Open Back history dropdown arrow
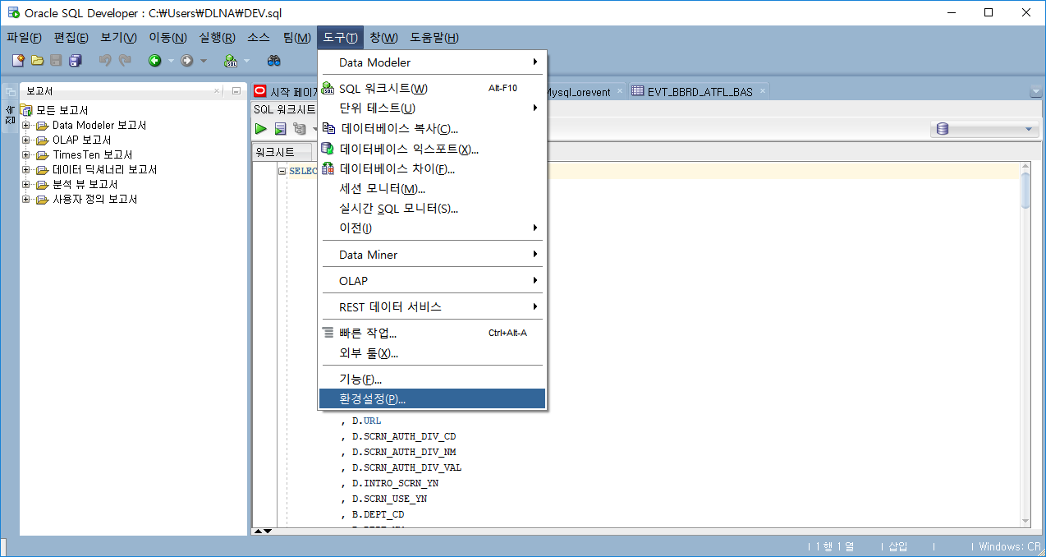Image resolution: width=1046 pixels, height=557 pixels. click(171, 61)
